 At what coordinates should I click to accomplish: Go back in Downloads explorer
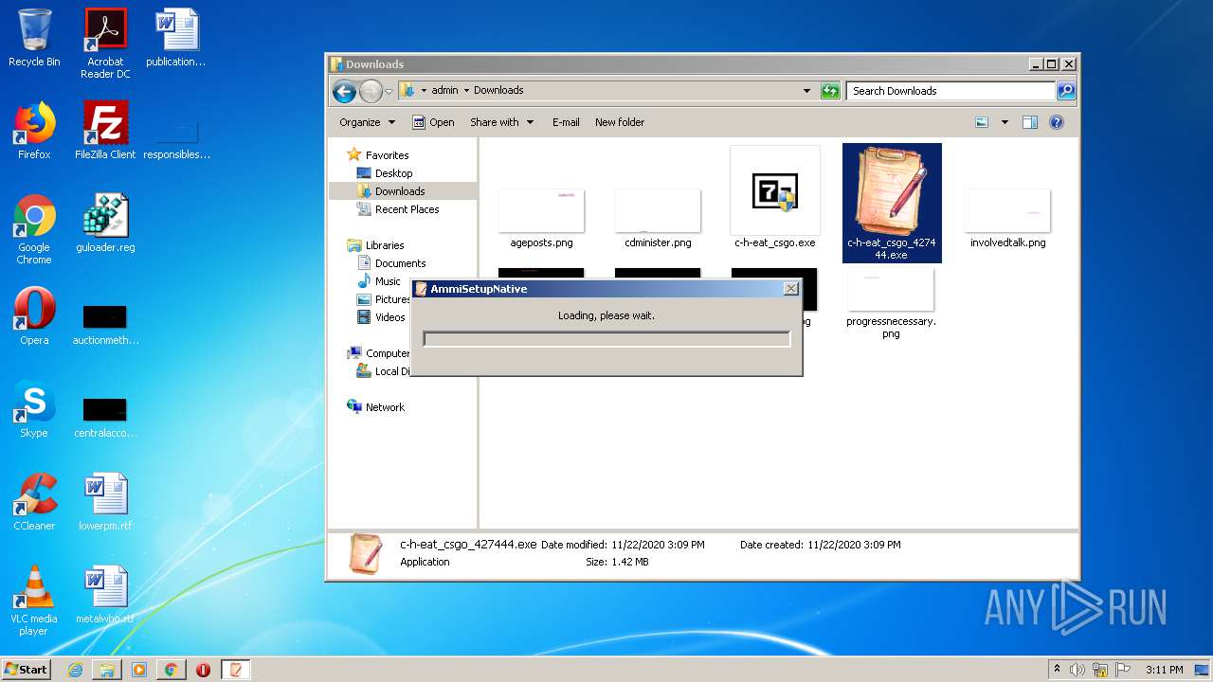[344, 91]
